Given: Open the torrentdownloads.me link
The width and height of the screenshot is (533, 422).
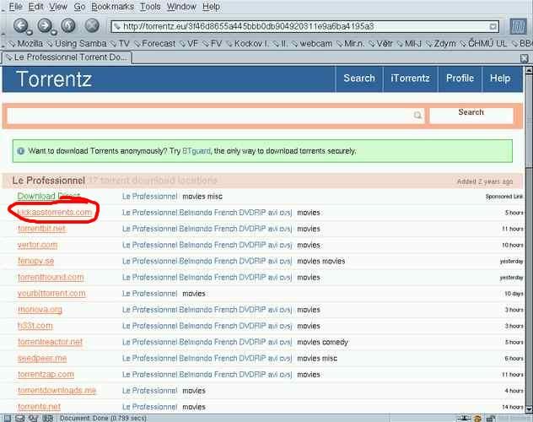Looking at the screenshot, I should click(57, 391).
